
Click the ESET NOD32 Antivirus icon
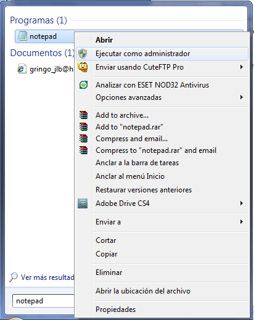83,85
